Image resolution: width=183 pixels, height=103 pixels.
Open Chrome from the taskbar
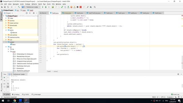pyautogui.click(x=15, y=100)
